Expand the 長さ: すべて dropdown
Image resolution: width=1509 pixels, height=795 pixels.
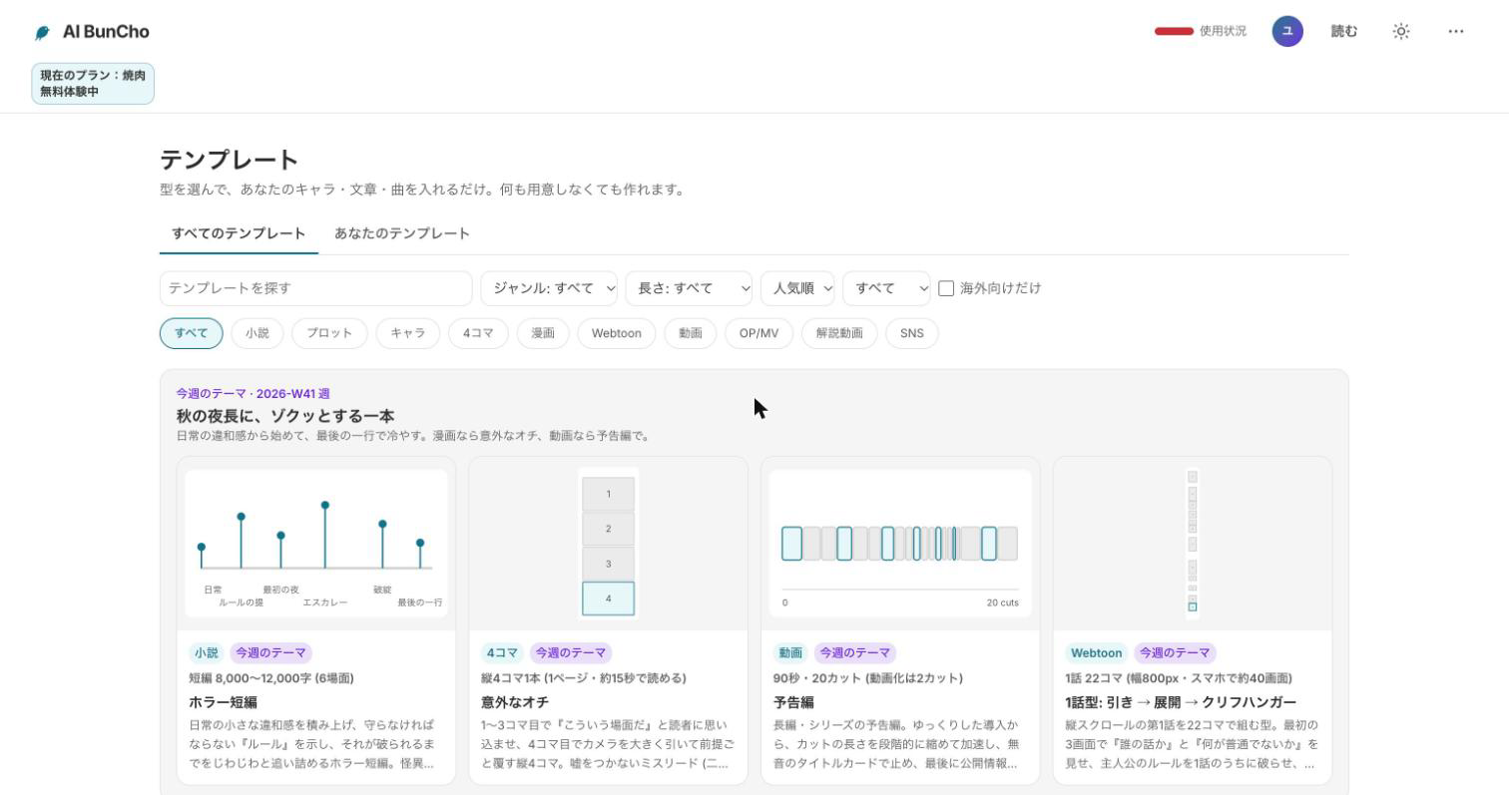pyautogui.click(x=689, y=288)
